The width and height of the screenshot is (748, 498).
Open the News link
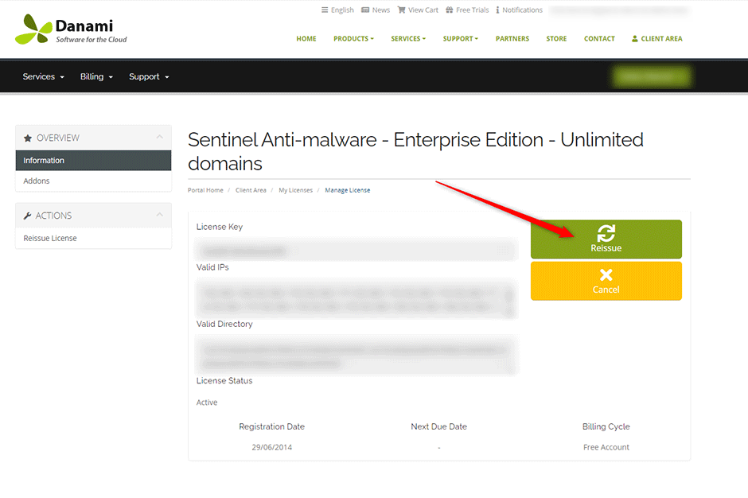click(x=376, y=10)
